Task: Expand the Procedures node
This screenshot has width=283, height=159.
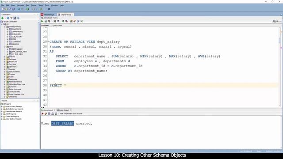Action: click(x=5, y=62)
